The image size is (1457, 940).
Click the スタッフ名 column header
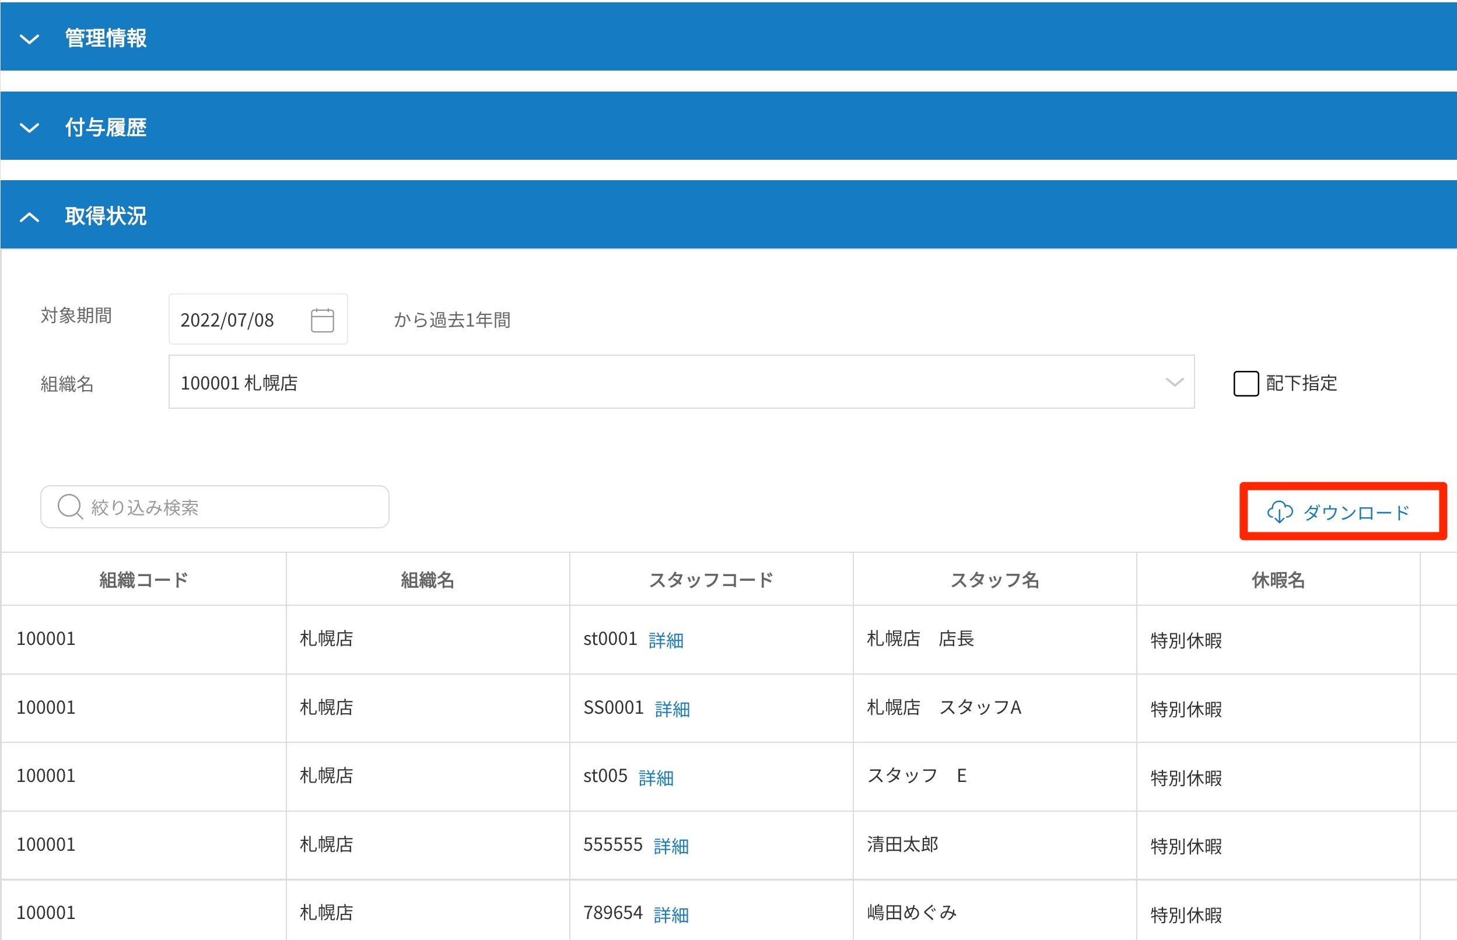[994, 580]
